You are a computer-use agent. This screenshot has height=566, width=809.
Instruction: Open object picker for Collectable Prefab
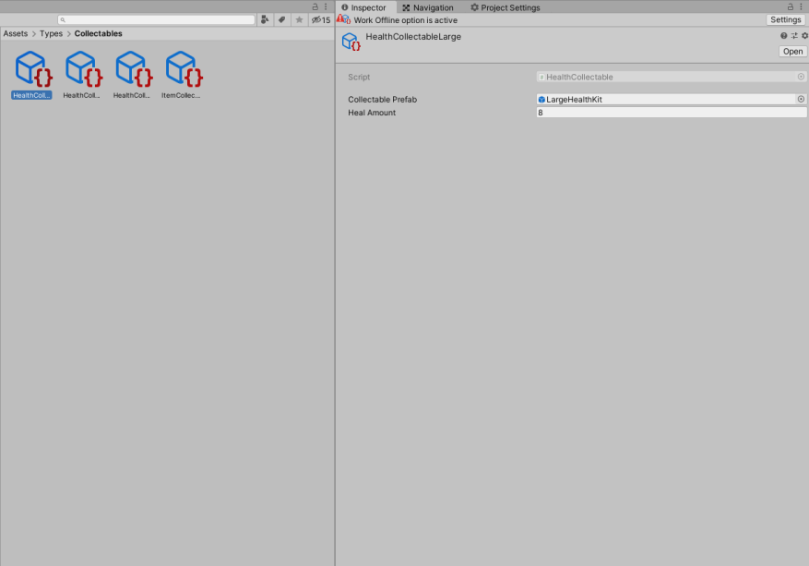pos(802,99)
